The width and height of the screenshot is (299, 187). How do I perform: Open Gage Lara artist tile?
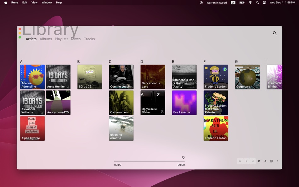(x=247, y=77)
